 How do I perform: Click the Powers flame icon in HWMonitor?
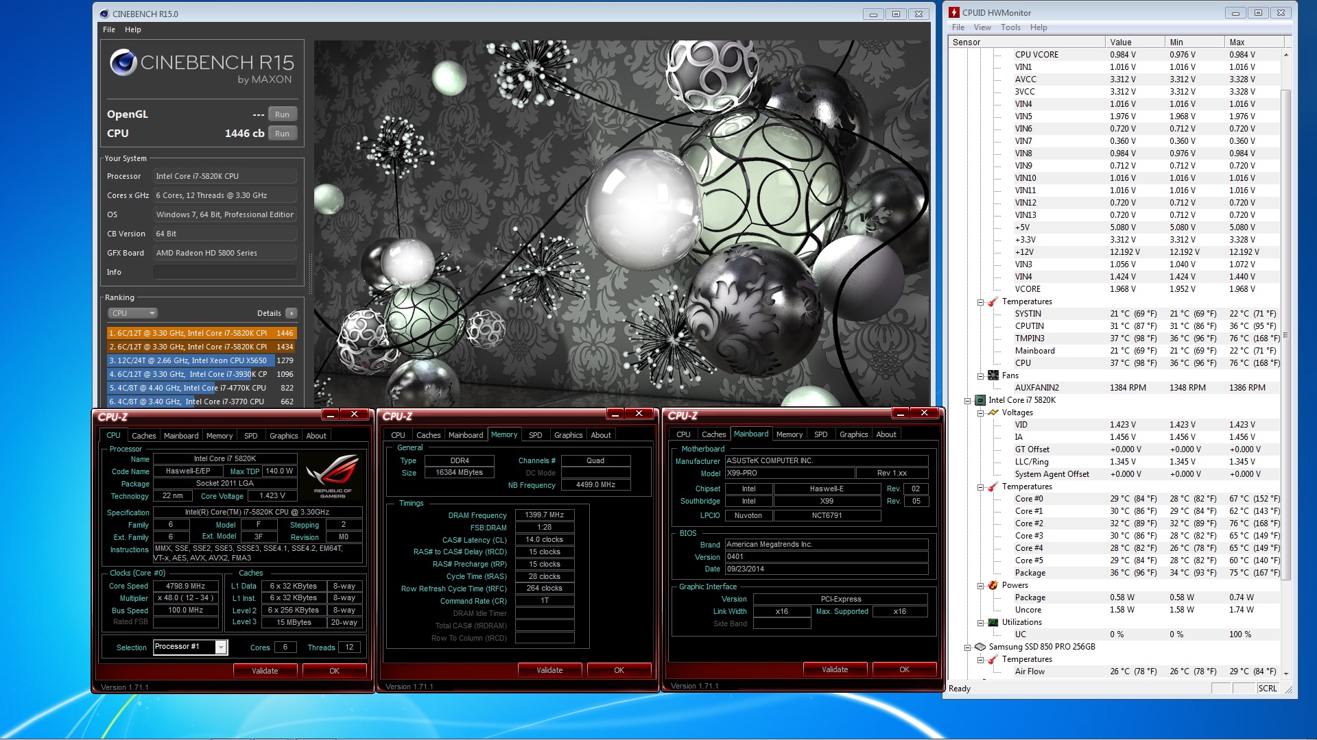click(x=993, y=585)
